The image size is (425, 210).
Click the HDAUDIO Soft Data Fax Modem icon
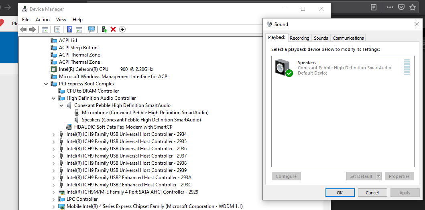pos(69,127)
